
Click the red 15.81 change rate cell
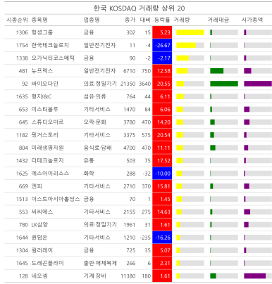[x=162, y=186]
